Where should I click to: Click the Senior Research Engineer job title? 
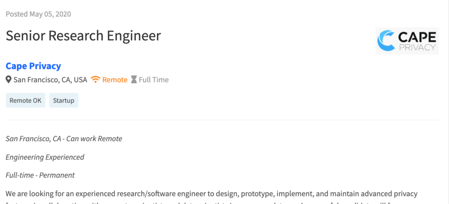[x=83, y=36]
